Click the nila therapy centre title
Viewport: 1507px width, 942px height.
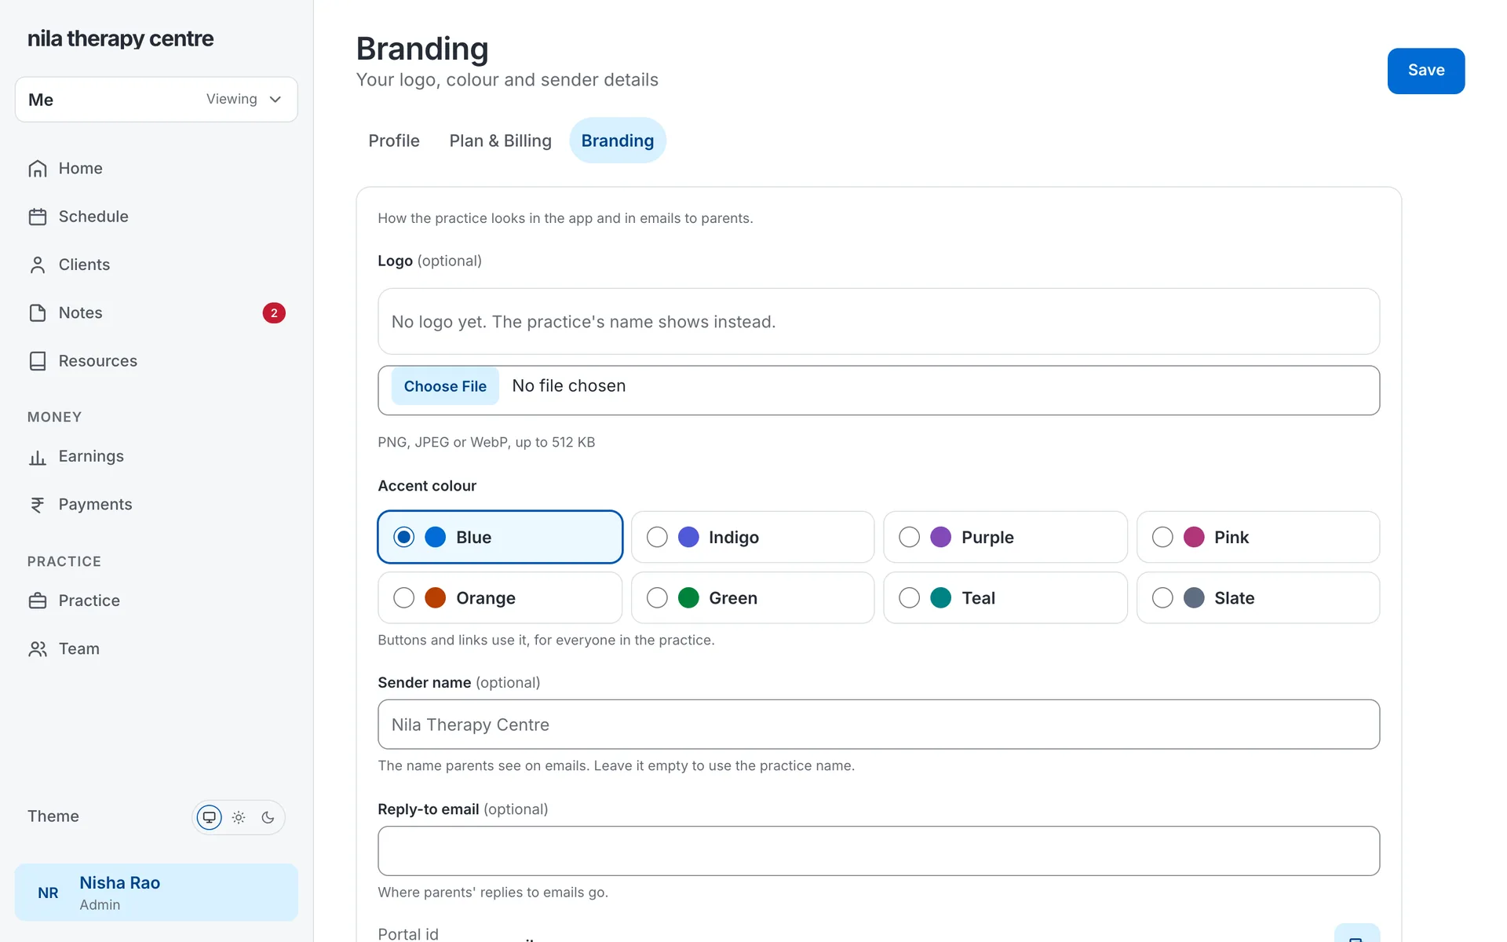[120, 38]
